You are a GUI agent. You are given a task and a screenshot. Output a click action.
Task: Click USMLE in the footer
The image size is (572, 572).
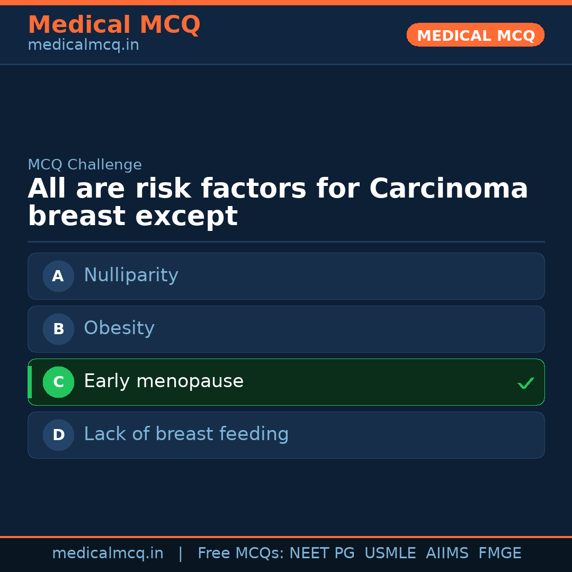[390, 553]
